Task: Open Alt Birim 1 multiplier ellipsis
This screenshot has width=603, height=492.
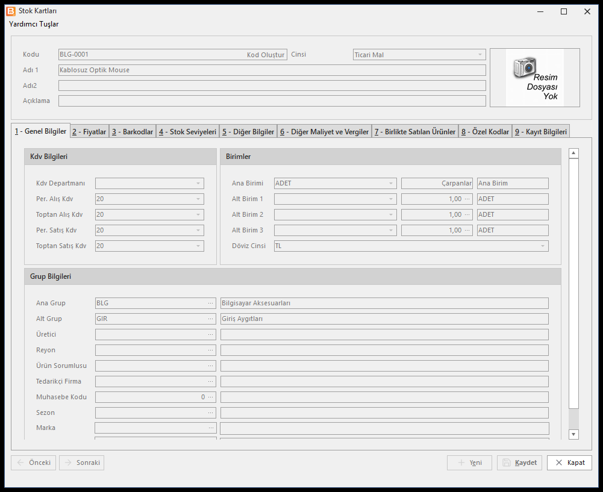Action: click(x=467, y=199)
